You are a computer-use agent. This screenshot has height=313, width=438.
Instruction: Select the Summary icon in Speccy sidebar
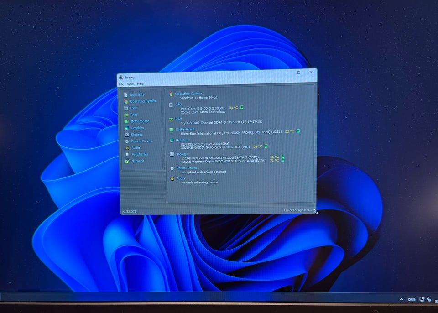[126, 95]
